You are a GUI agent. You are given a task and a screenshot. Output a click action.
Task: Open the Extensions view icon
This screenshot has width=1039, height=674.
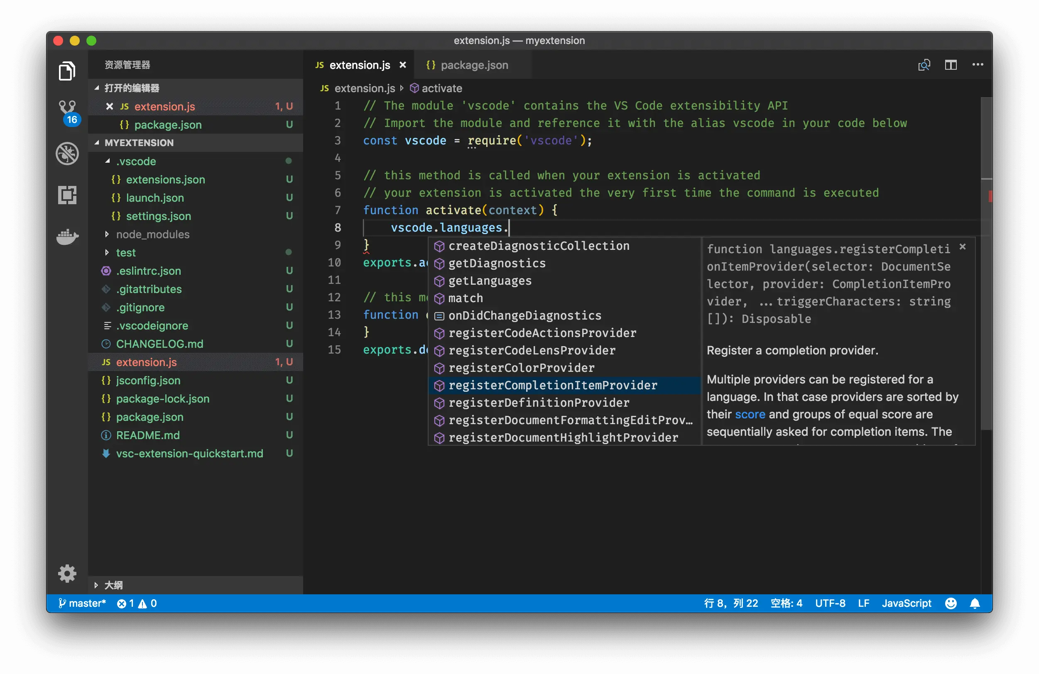(67, 195)
